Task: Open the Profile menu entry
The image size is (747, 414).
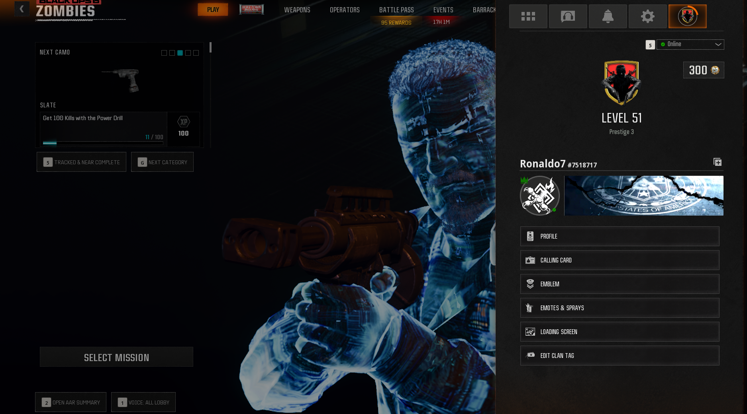Action: [620, 236]
